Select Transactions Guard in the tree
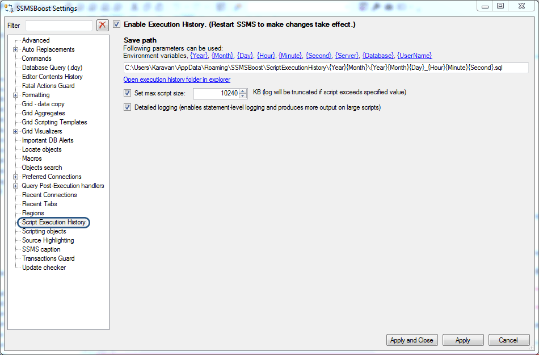The image size is (539, 355). click(48, 258)
